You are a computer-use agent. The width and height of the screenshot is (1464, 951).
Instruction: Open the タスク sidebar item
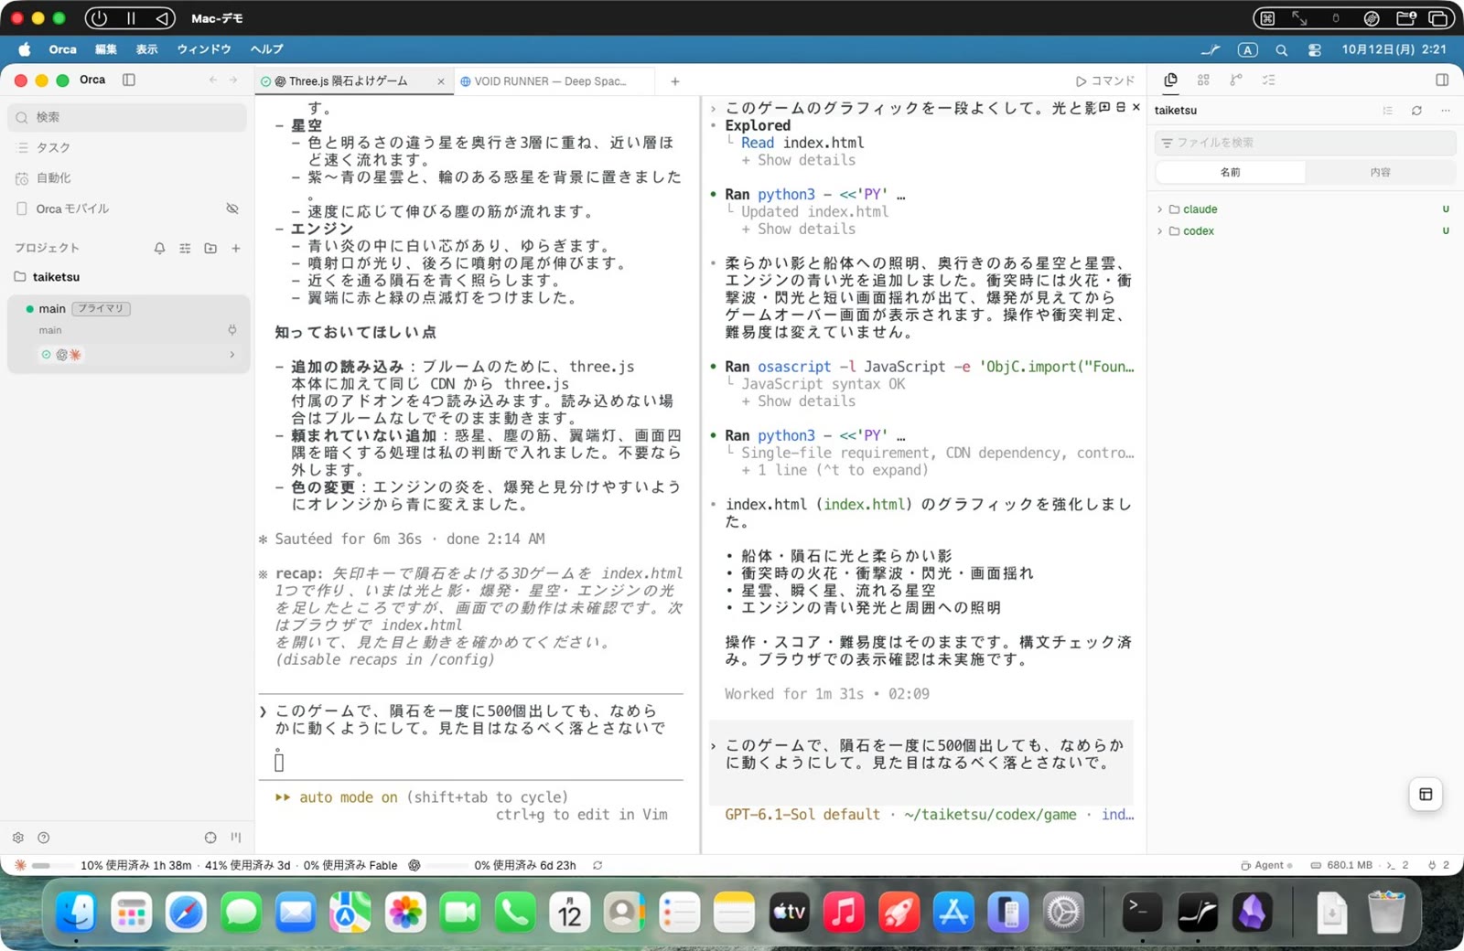[128, 147]
